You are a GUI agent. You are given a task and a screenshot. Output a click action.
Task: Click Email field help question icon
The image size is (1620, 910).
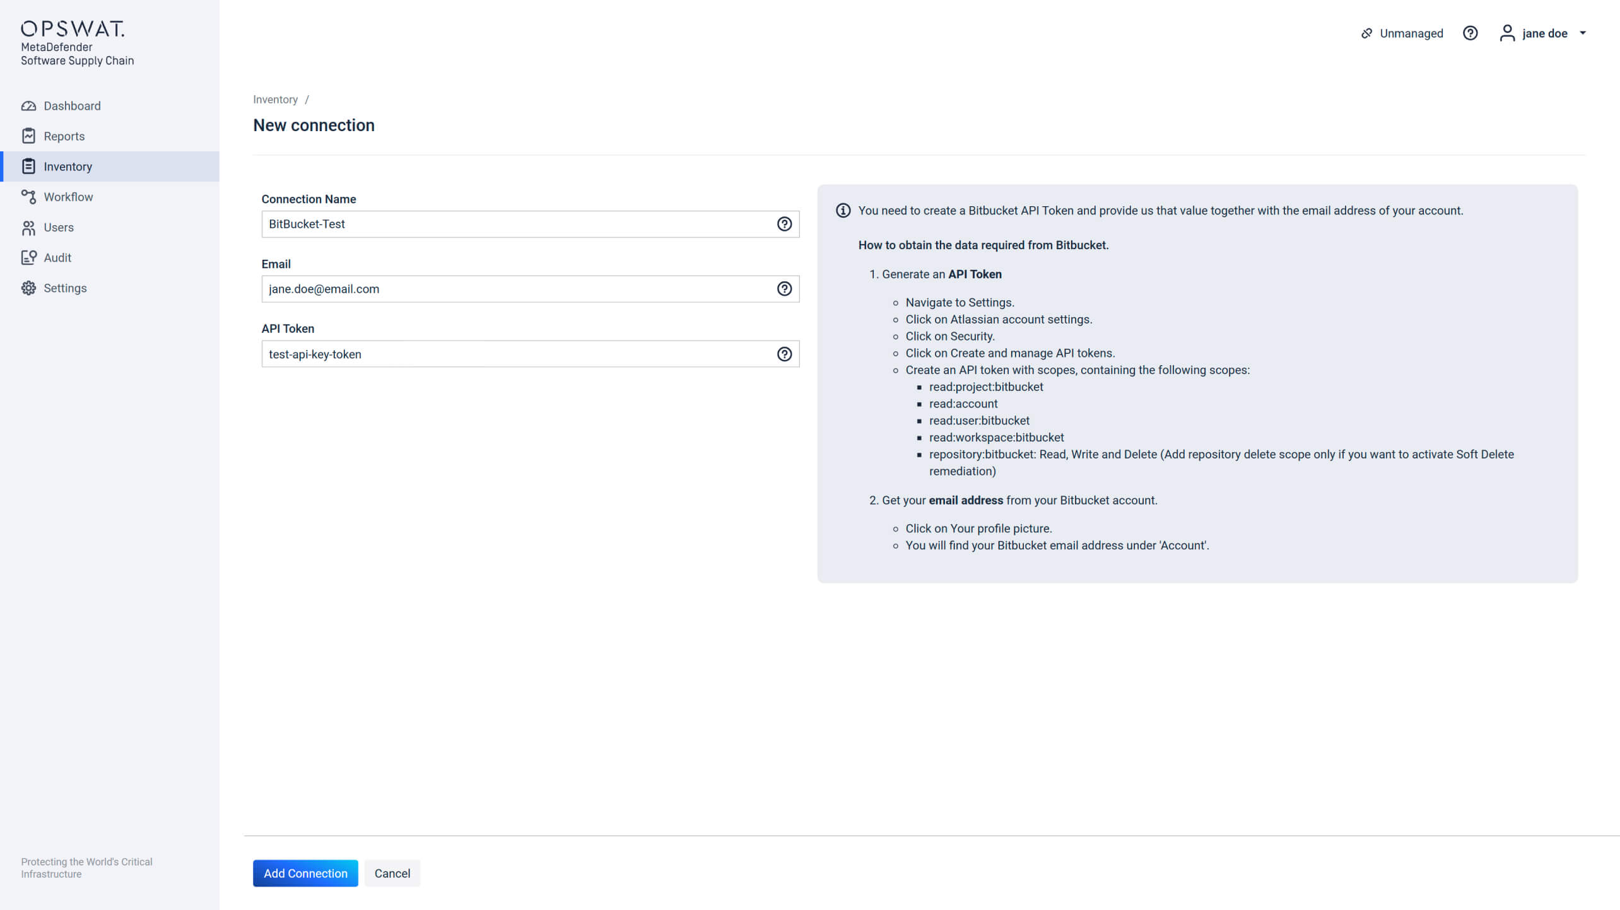point(784,289)
